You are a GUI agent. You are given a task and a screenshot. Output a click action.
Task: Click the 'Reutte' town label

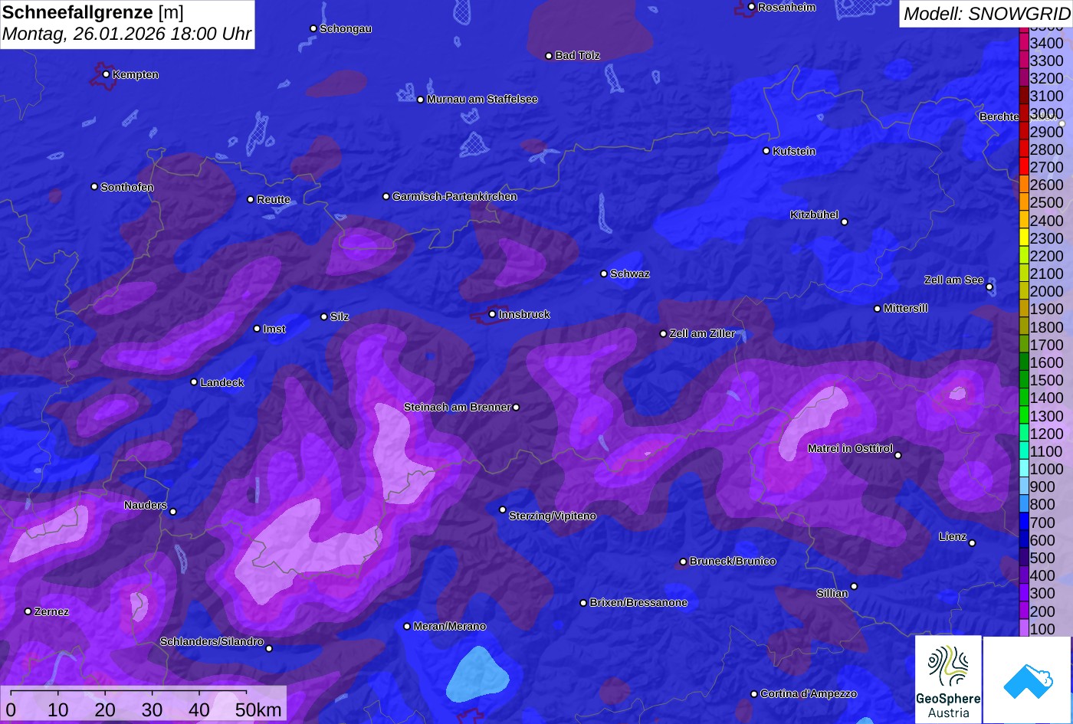[x=274, y=199]
